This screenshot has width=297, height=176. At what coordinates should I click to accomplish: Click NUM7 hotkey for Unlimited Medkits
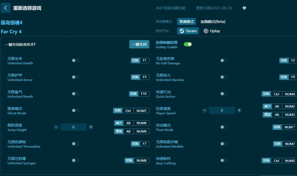click(x=285, y=144)
